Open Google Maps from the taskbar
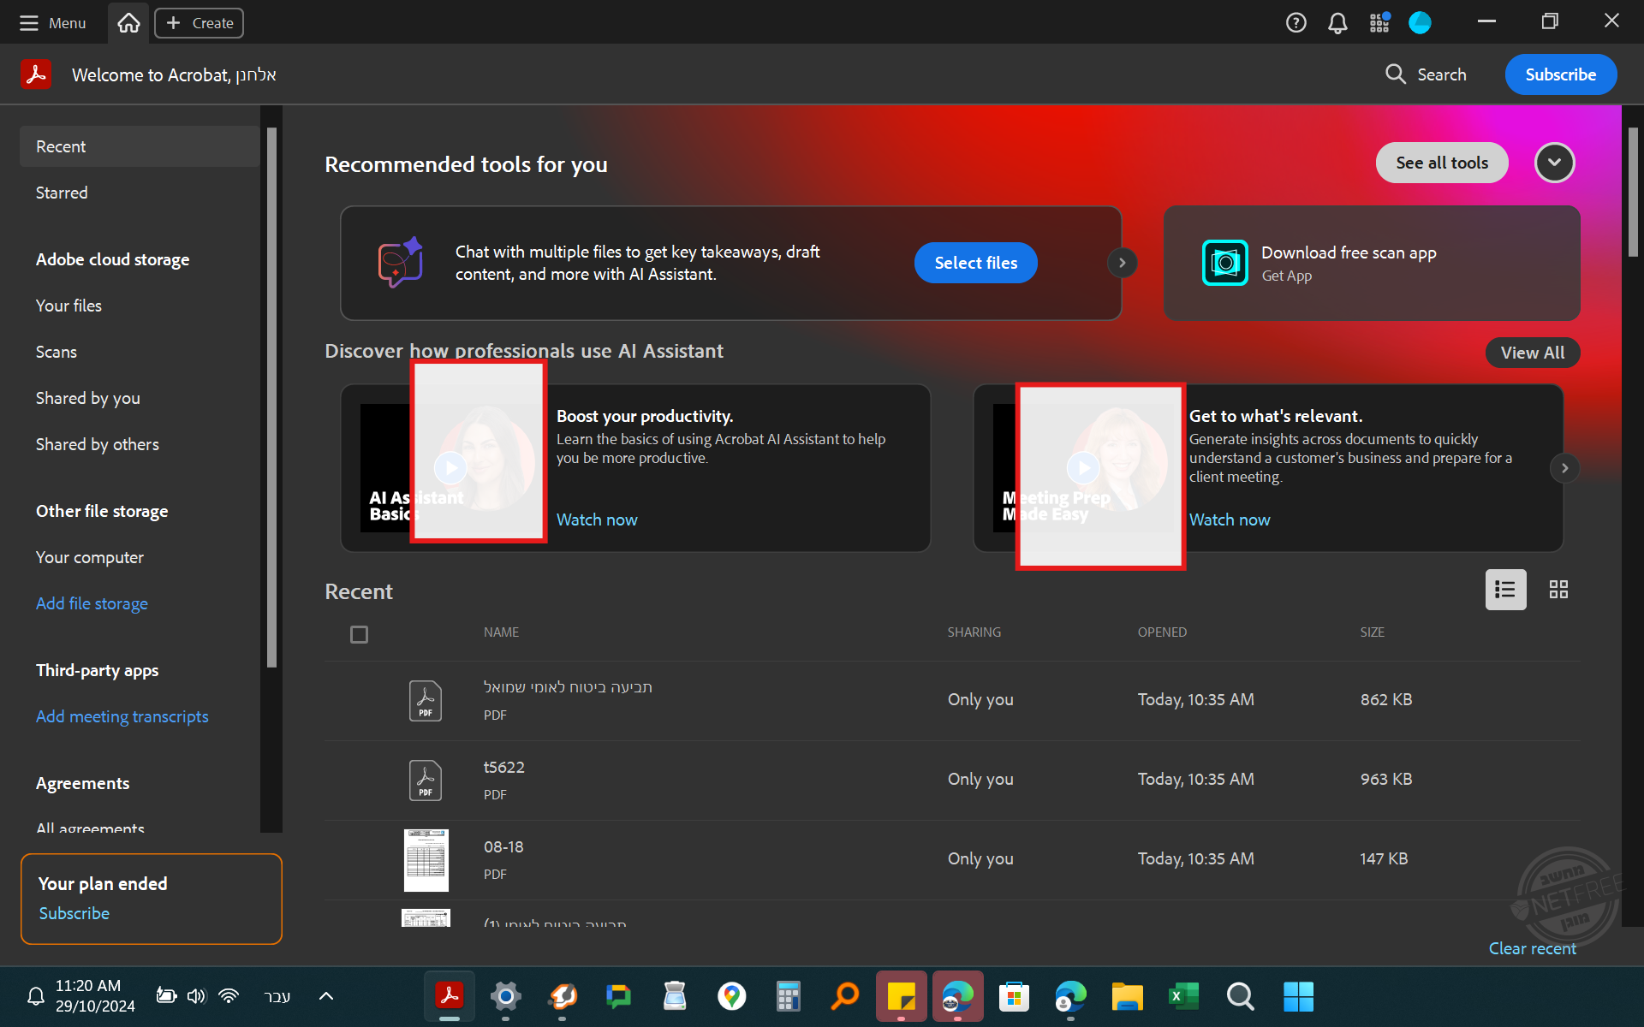Viewport: 1644px width, 1027px height. click(x=731, y=996)
